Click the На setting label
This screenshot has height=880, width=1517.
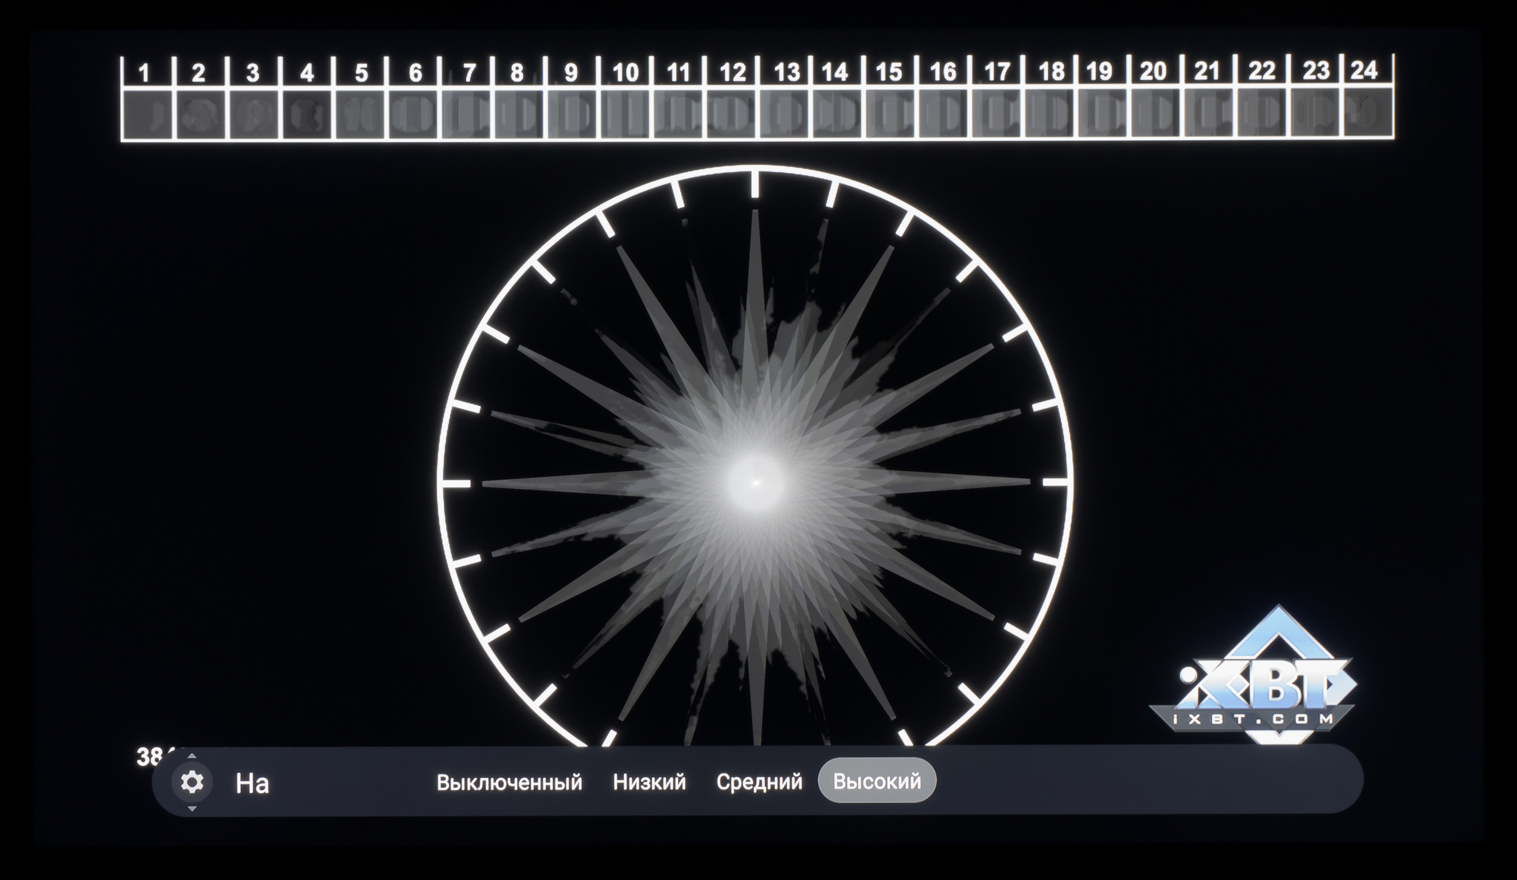252,783
